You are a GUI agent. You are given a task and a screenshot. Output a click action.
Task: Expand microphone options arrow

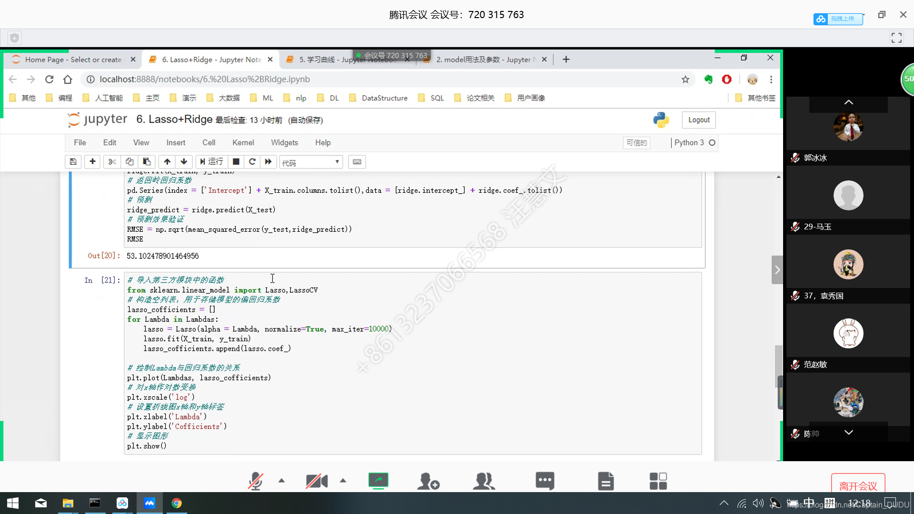point(281,481)
